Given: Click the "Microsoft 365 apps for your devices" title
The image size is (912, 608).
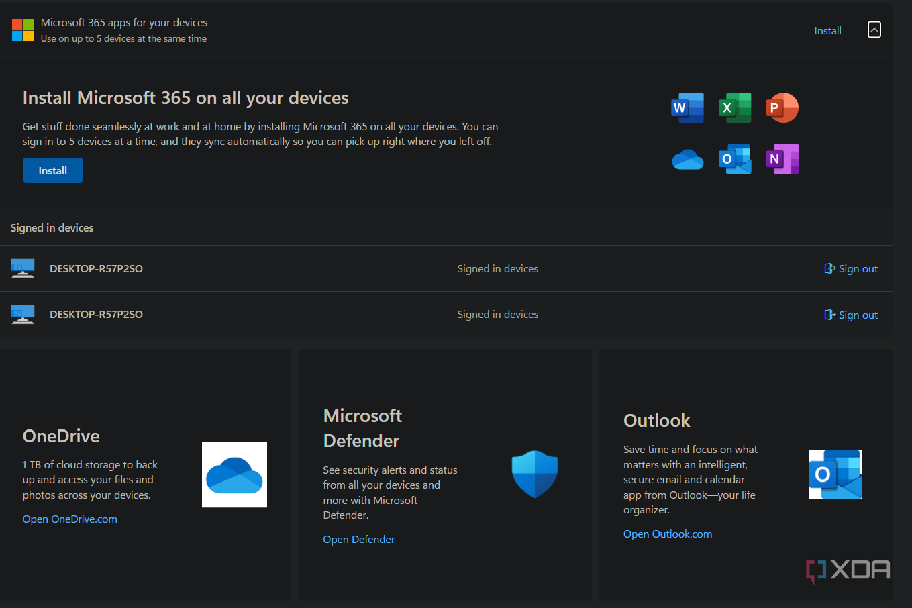Looking at the screenshot, I should point(124,23).
